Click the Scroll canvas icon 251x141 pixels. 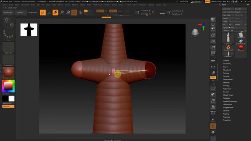click(x=213, y=29)
